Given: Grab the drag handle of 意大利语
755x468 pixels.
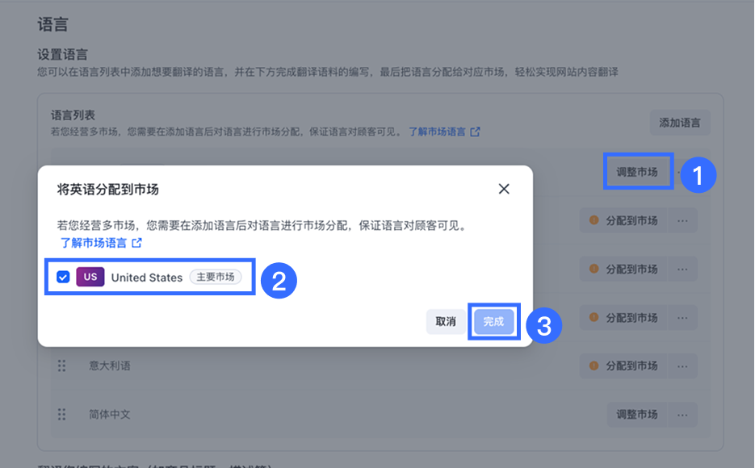Looking at the screenshot, I should 61,366.
